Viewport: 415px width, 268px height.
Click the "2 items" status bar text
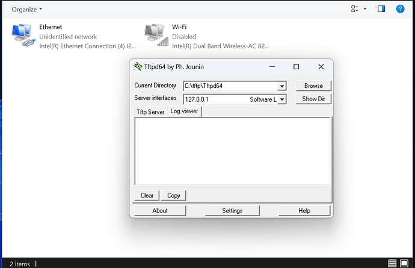coord(20,264)
